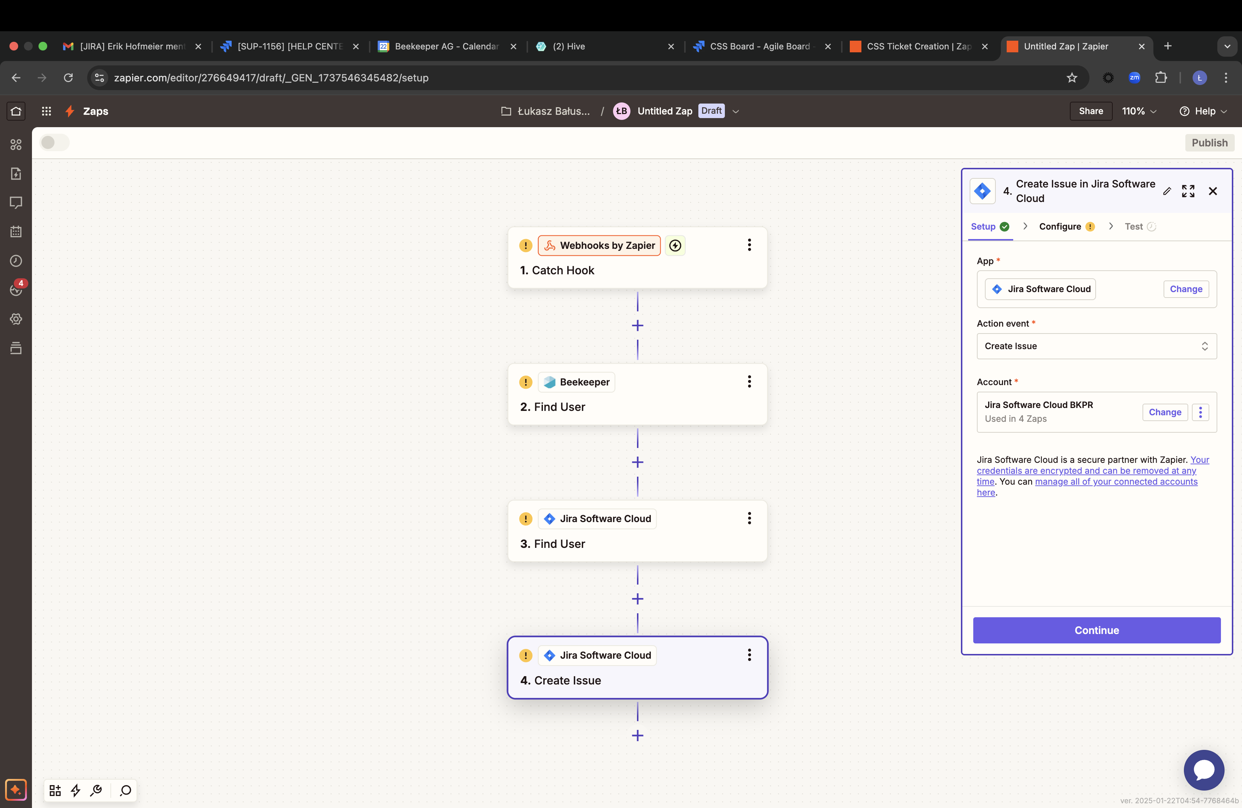Open the Chrome extensions puzzle icon

(1161, 78)
